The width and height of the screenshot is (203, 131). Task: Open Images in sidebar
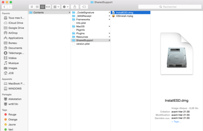tap(14, 68)
